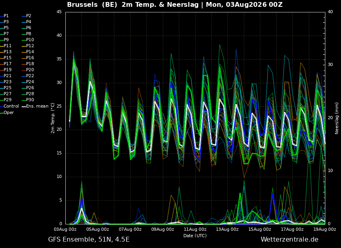Click the Ens. mean legend entry
The height and width of the screenshot is (248, 341).
click(35, 106)
